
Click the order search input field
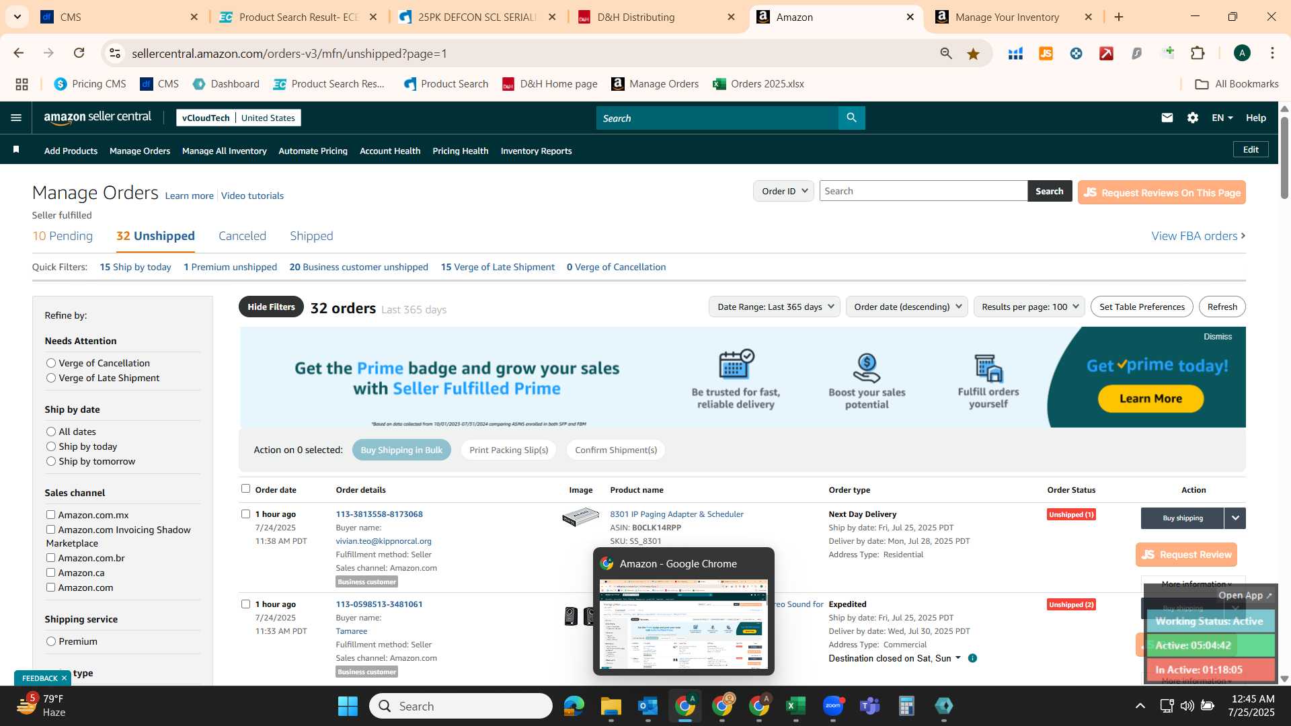point(923,191)
